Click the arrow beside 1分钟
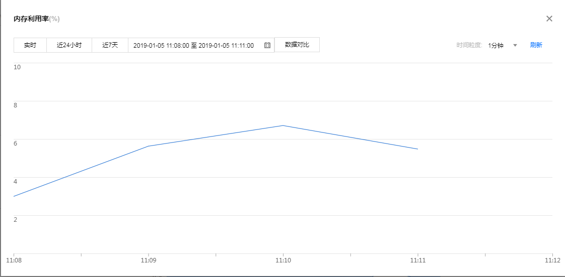The image size is (565, 277). pos(515,45)
